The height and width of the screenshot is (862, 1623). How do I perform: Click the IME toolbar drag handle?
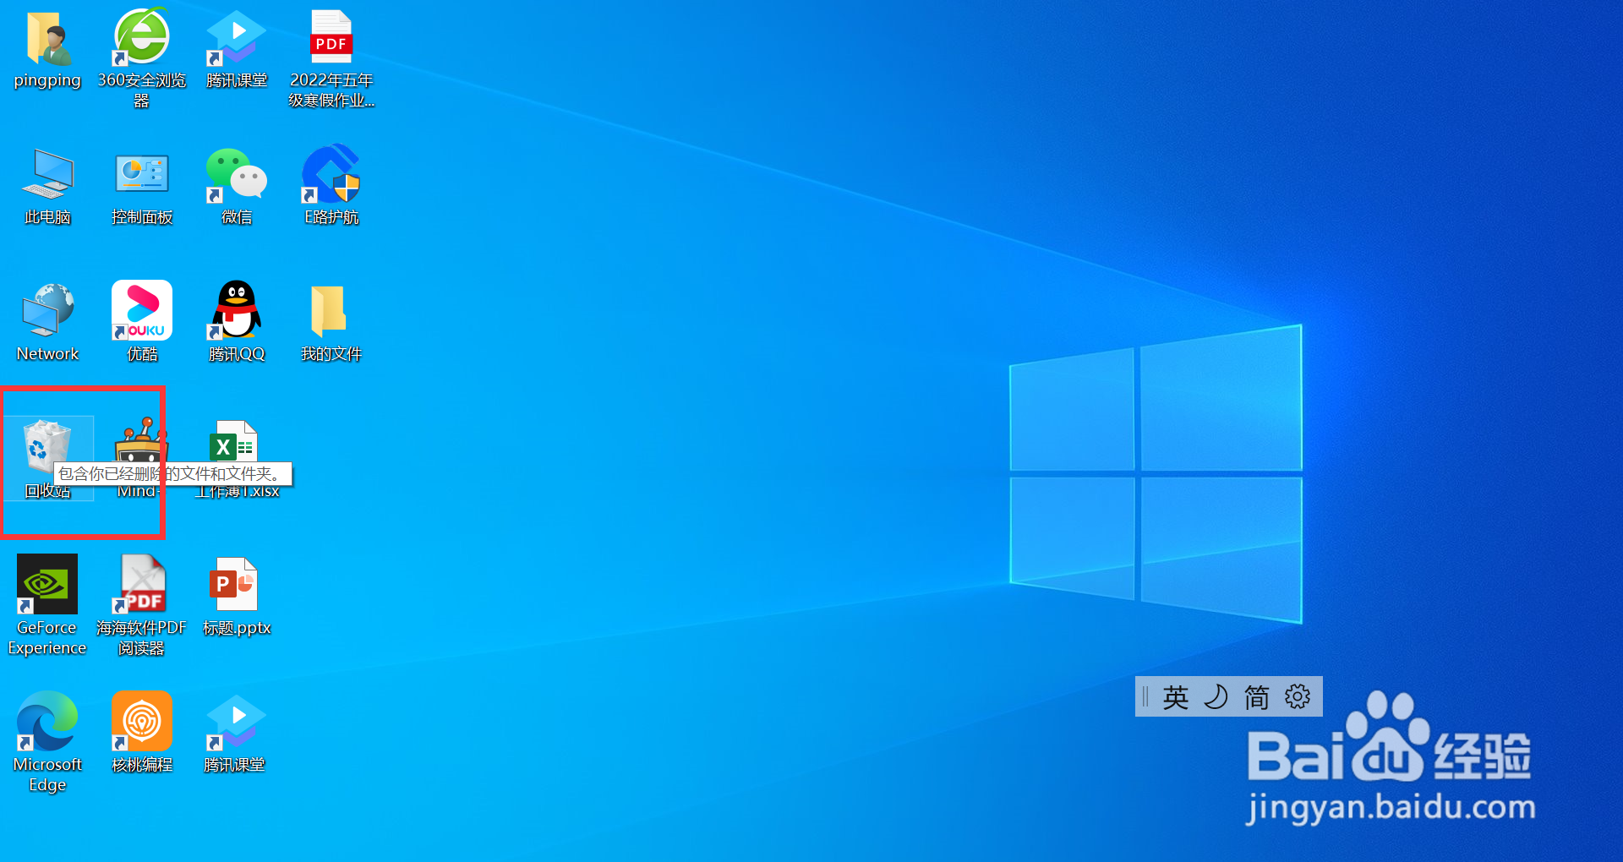coord(1145,697)
